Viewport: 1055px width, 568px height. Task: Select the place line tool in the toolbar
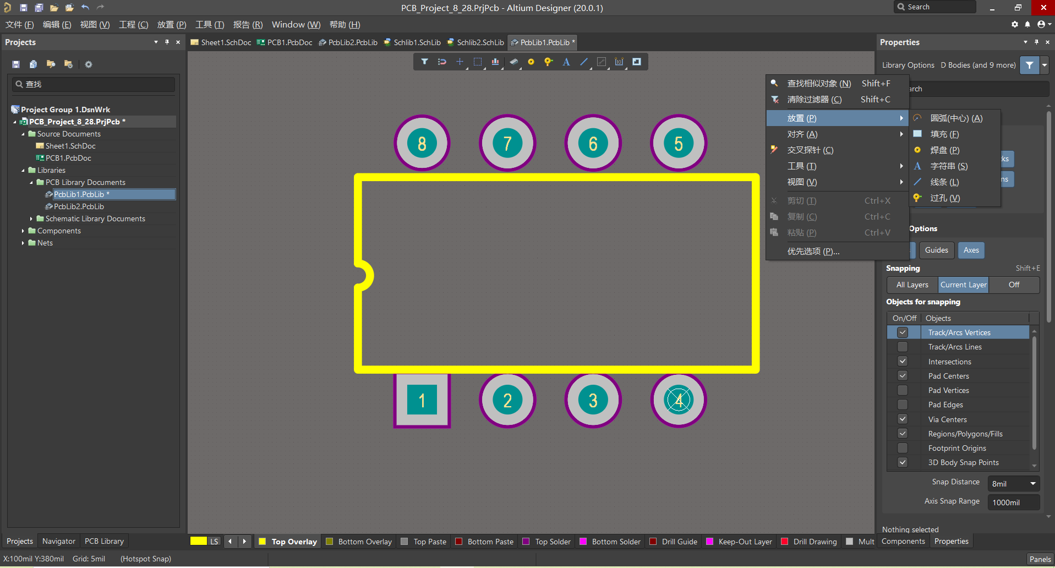(x=584, y=62)
